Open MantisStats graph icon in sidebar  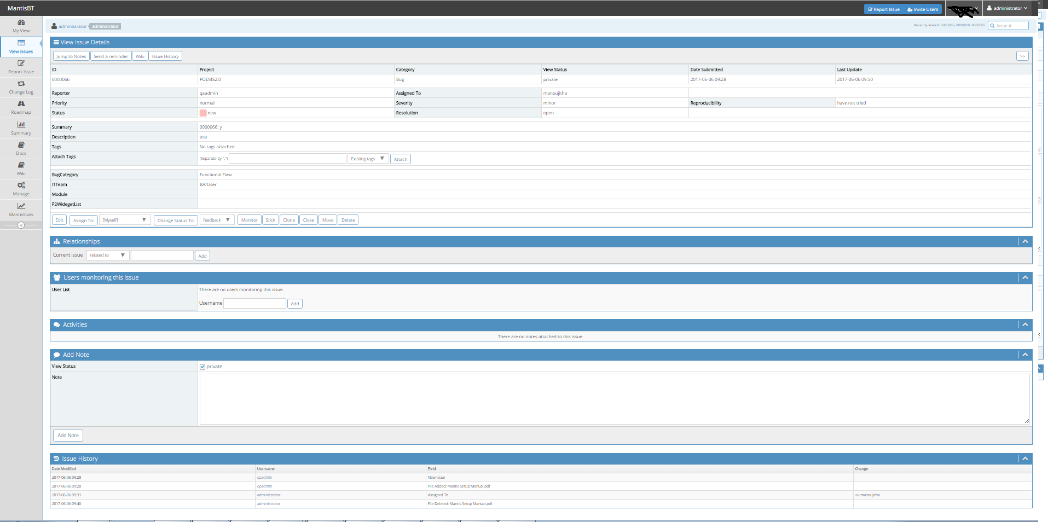click(21, 206)
